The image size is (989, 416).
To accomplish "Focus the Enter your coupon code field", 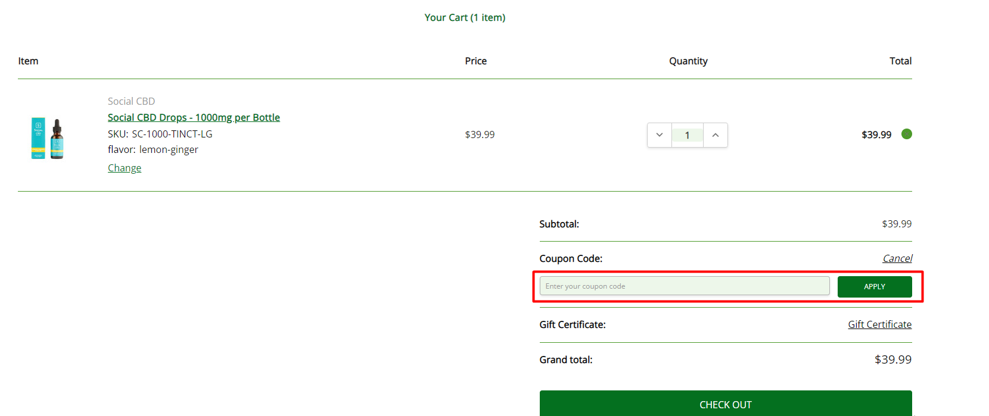I will (685, 286).
